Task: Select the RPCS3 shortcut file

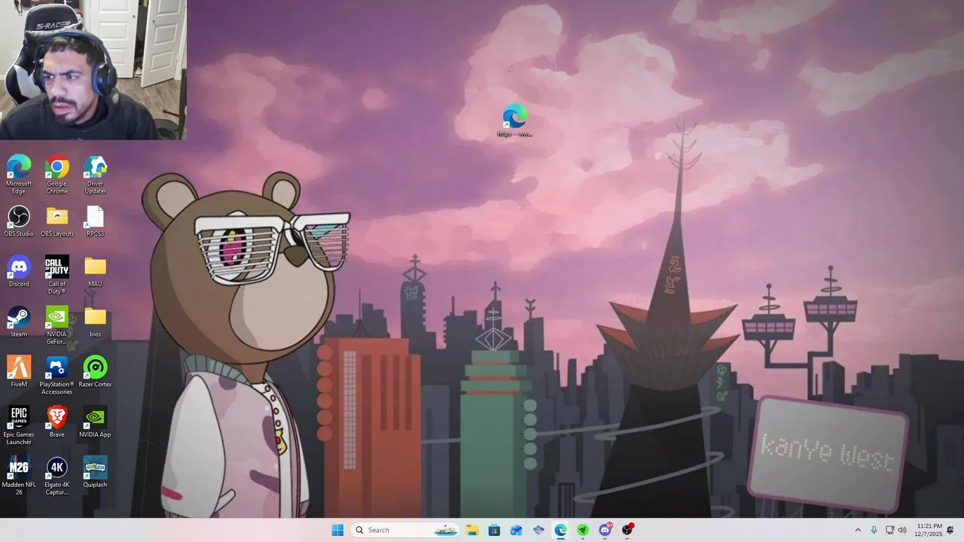Action: [x=95, y=221]
